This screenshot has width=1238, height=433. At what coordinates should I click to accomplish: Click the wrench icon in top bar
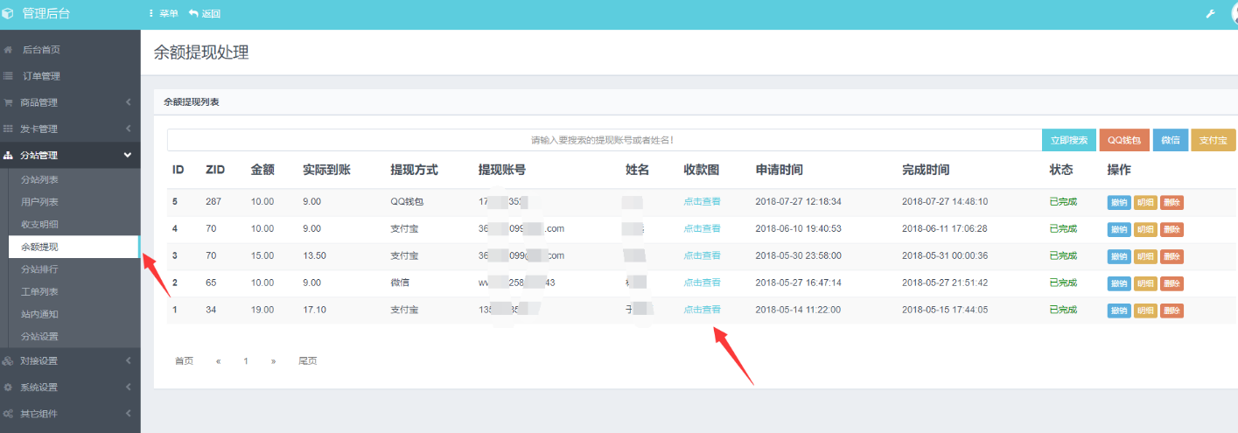(x=1211, y=14)
